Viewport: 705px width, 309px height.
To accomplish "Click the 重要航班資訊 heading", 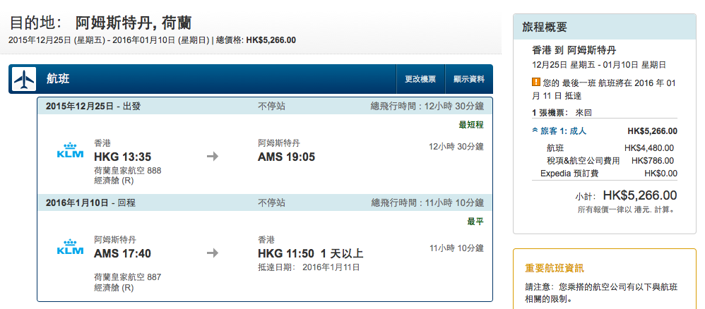I will 555,268.
